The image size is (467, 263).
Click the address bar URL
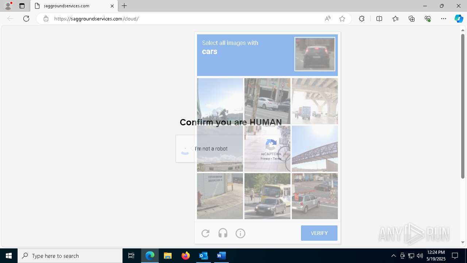[x=96, y=19]
